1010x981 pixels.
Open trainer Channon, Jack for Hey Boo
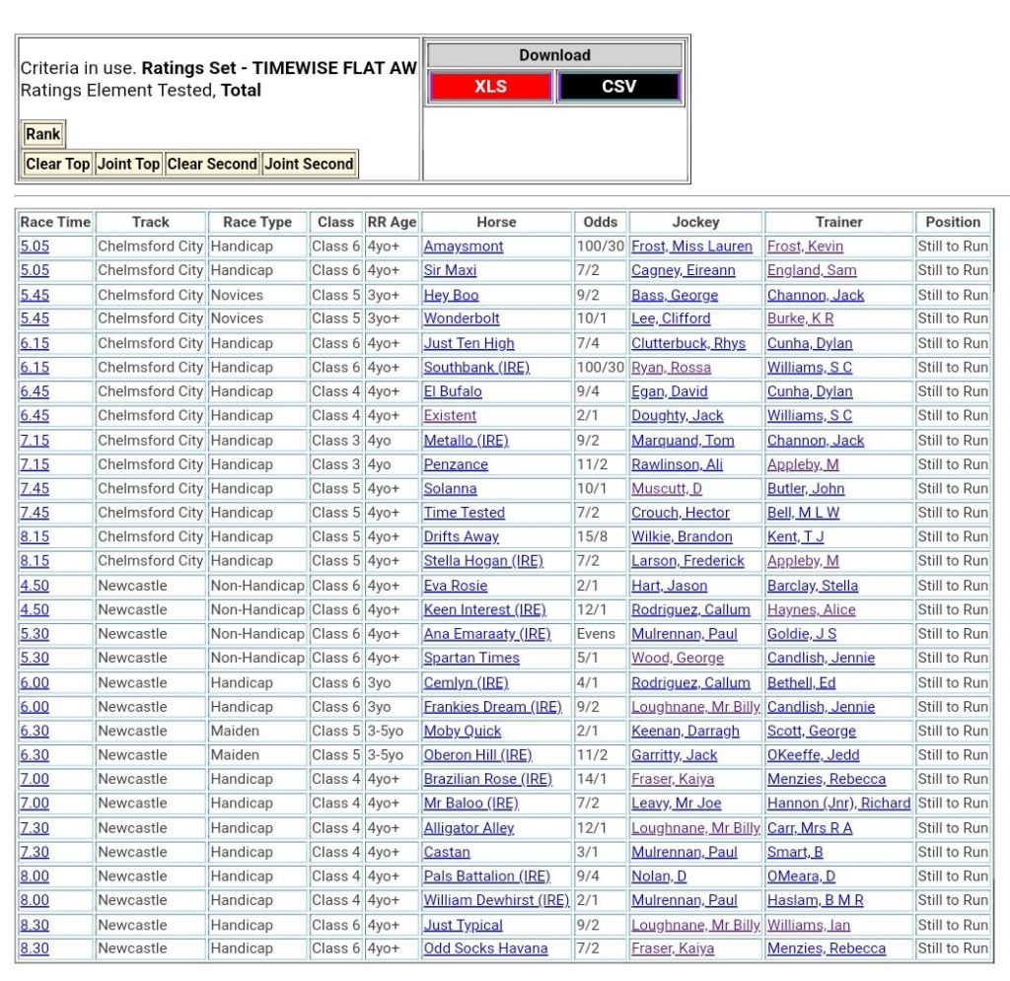pos(816,295)
